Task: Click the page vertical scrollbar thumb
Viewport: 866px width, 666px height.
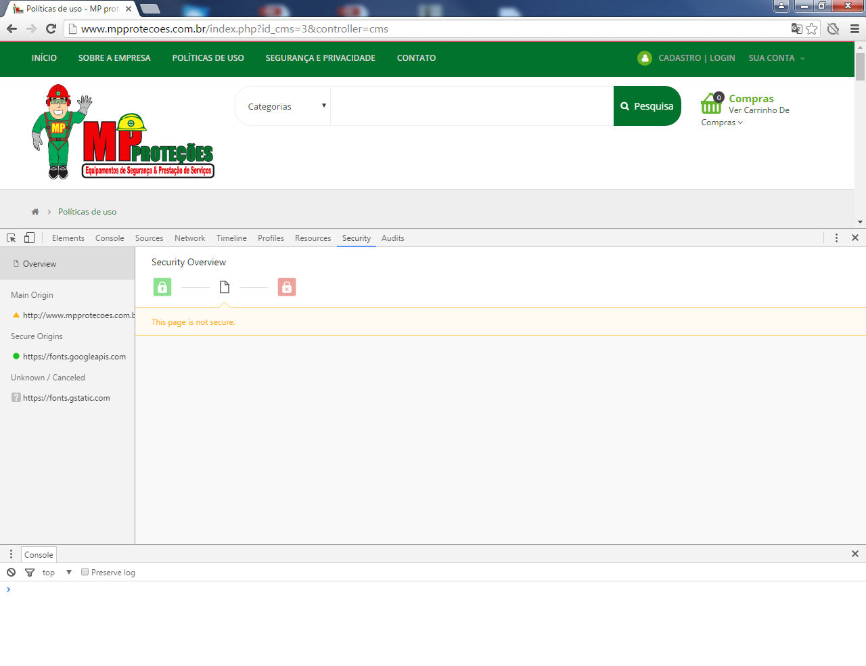Action: point(860,67)
